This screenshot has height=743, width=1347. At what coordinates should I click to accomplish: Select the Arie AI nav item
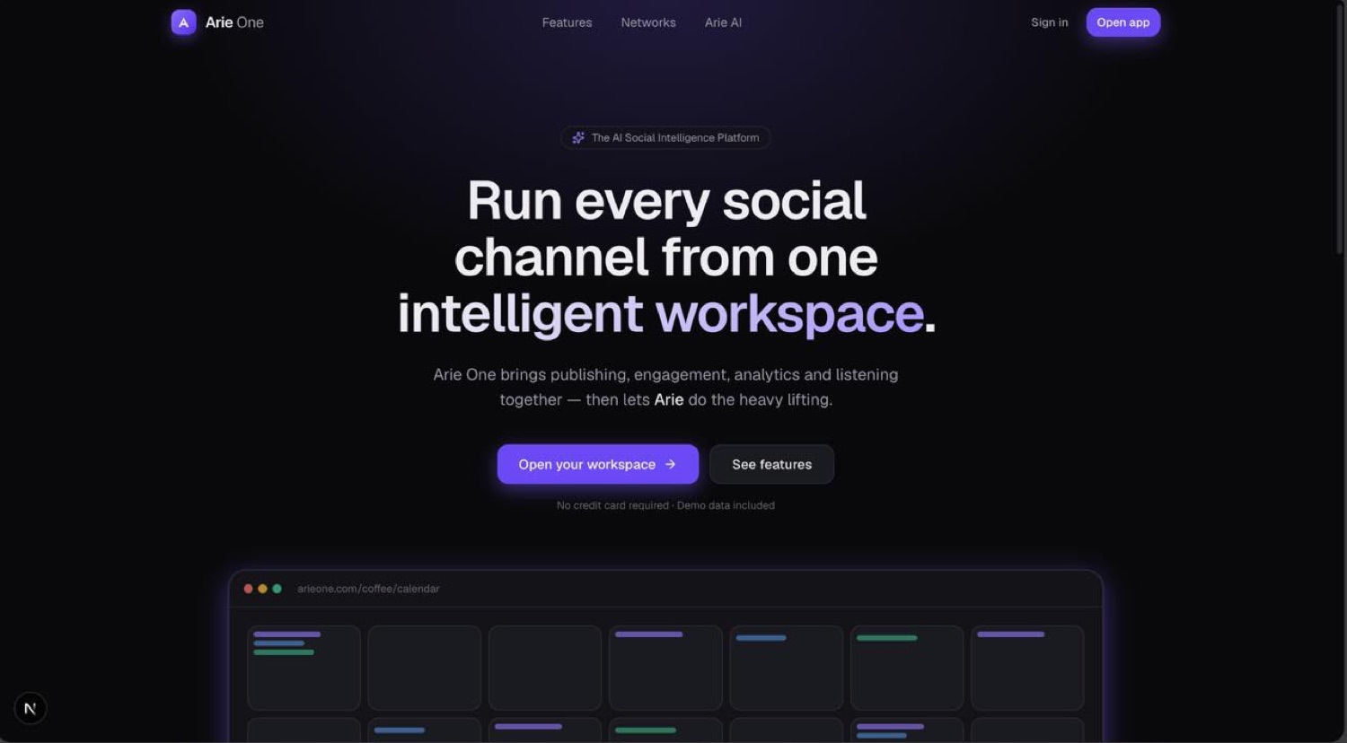click(x=723, y=22)
